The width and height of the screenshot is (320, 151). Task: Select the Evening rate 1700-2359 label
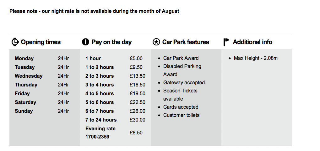pos(100,133)
